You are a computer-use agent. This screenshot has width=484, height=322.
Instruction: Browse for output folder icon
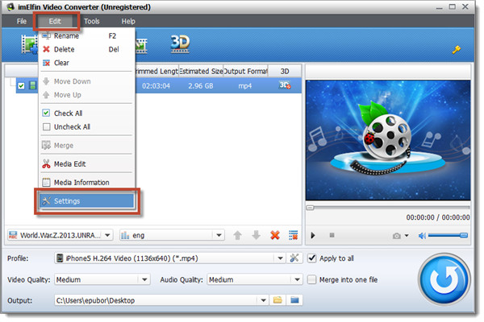(277, 300)
